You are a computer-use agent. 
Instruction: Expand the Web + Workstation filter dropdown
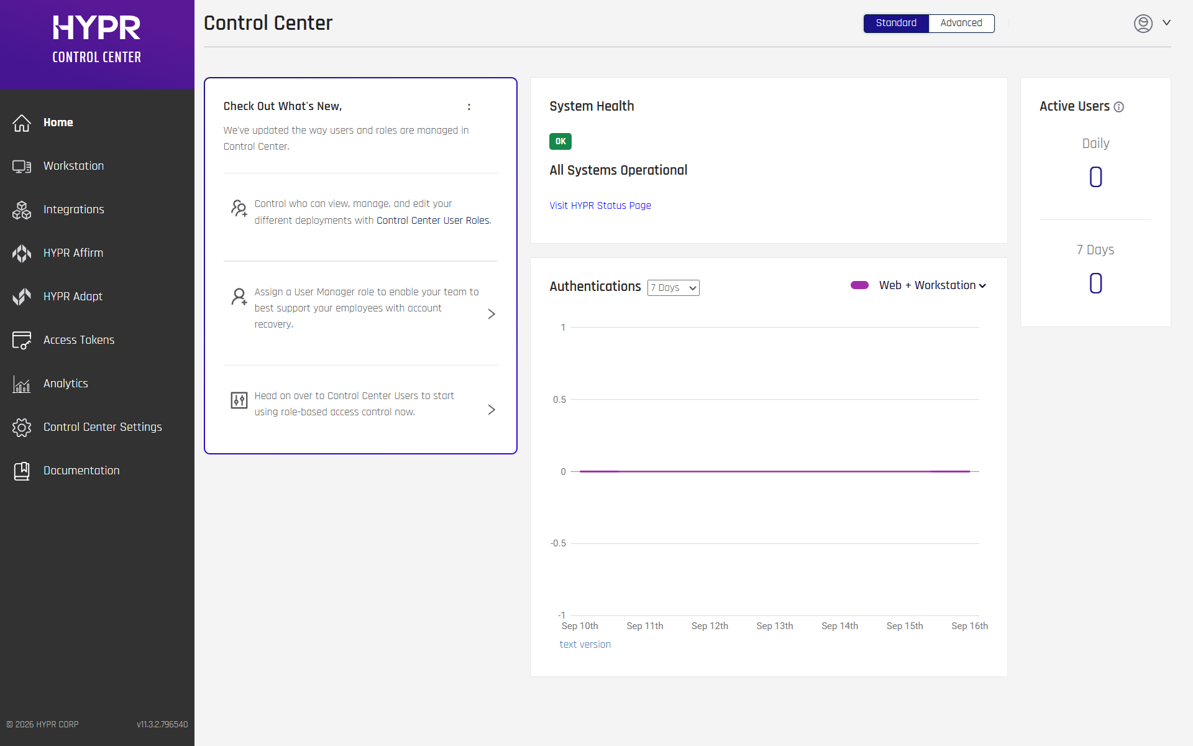pyautogui.click(x=932, y=285)
